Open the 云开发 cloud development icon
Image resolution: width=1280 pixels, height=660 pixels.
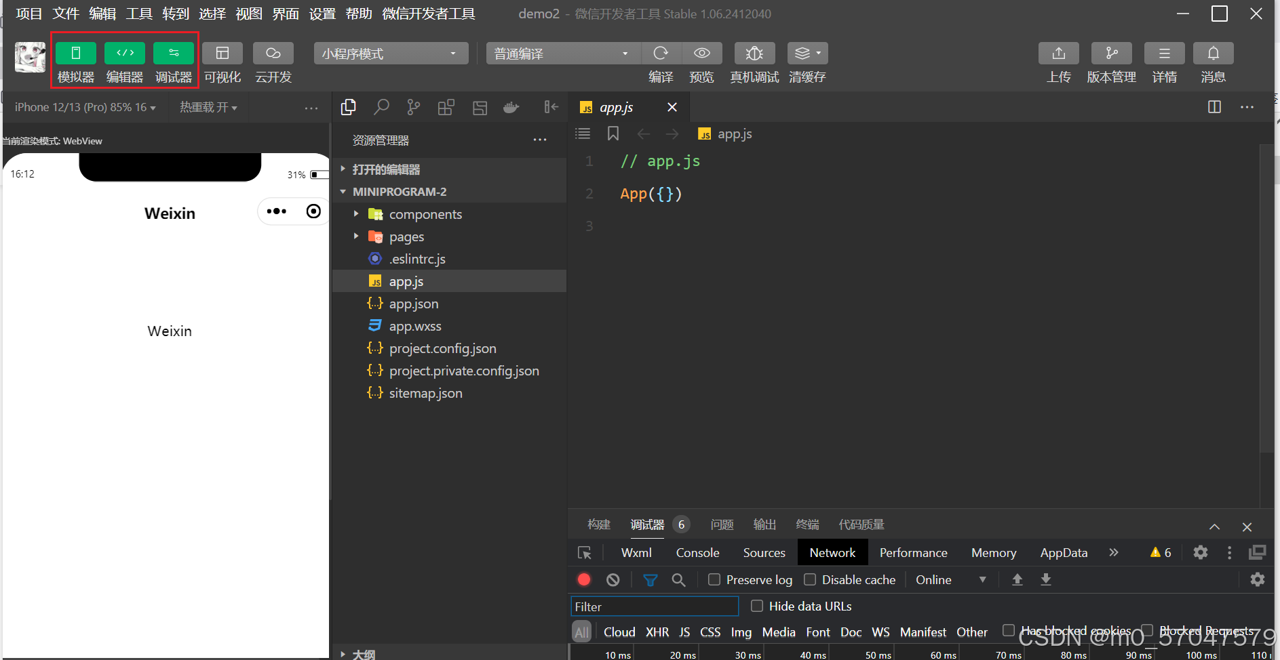tap(273, 53)
